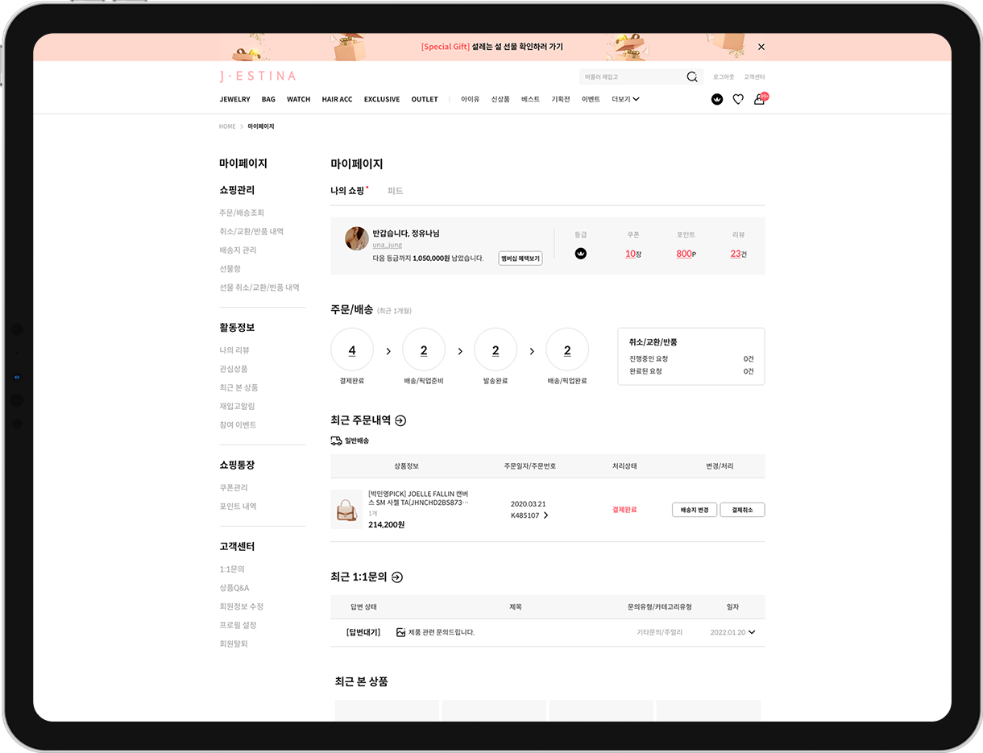The height and width of the screenshot is (753, 983).
Task: Open the WATCH menu
Action: point(298,99)
